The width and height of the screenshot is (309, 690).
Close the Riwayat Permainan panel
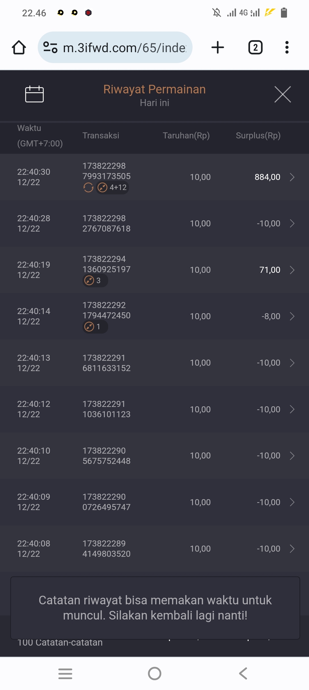pyautogui.click(x=282, y=94)
